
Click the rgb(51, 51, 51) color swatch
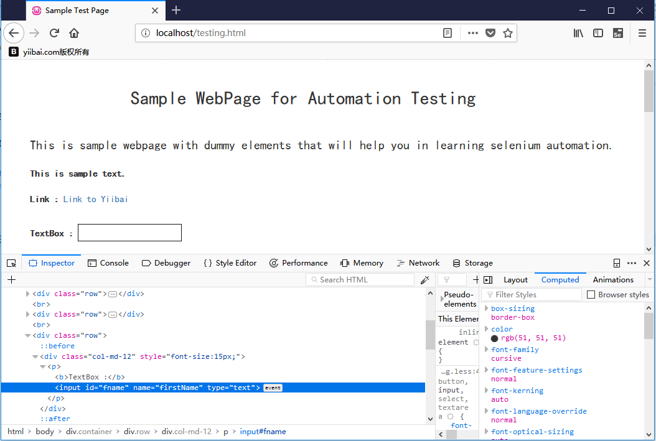[495, 338]
